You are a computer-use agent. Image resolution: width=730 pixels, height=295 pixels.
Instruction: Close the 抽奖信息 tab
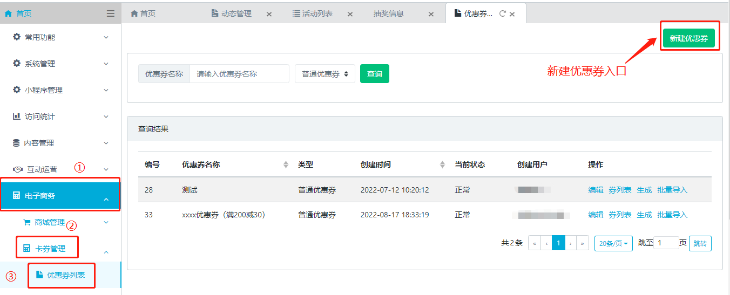pos(431,14)
